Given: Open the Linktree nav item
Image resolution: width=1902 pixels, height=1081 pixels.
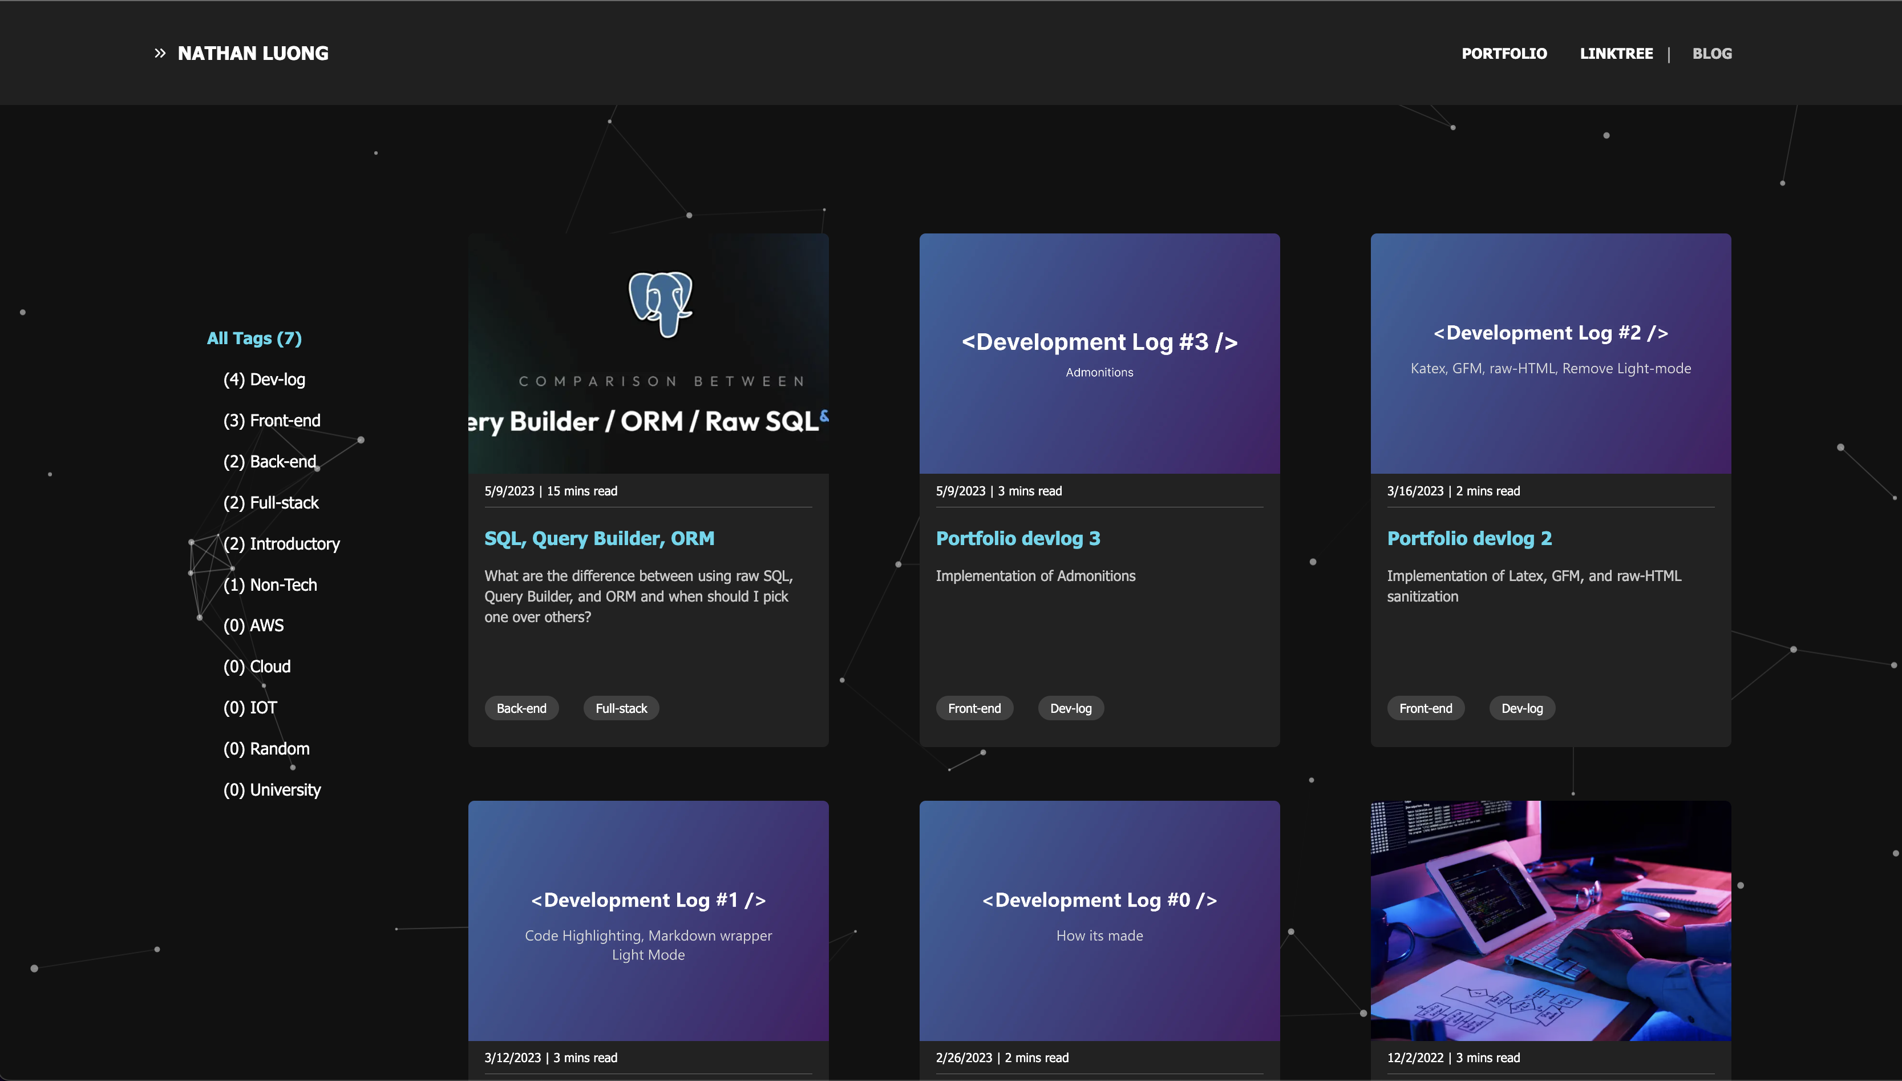Looking at the screenshot, I should [1616, 54].
